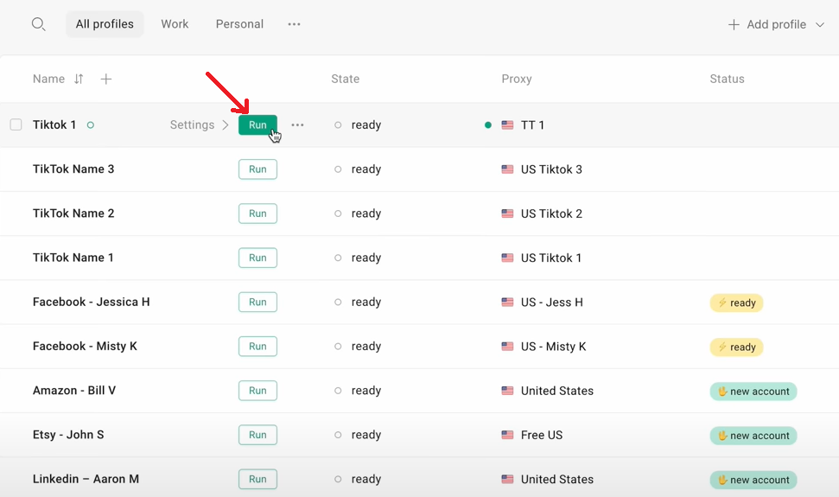Select the Tiktok 1 profile name

pos(54,124)
